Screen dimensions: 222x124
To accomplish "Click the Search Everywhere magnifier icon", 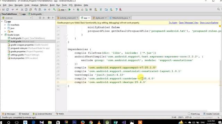I will [x=219, y=9].
